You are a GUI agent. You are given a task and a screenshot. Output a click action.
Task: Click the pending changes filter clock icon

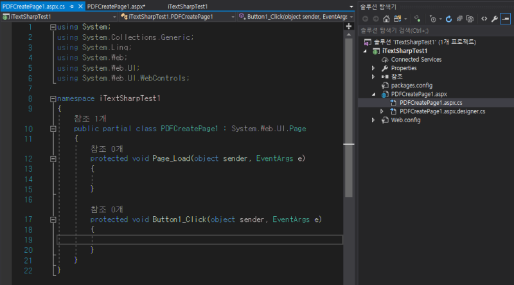tap(434, 18)
